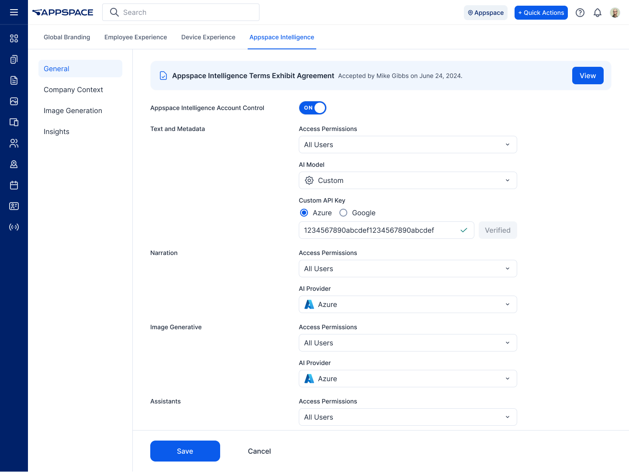This screenshot has width=629, height=472.
Task: Open the notifications bell
Action: point(598,13)
